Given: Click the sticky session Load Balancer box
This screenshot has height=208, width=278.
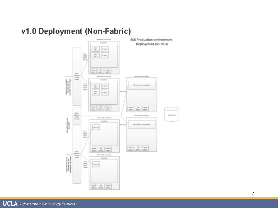Looking at the screenshot, I should tap(77, 116).
